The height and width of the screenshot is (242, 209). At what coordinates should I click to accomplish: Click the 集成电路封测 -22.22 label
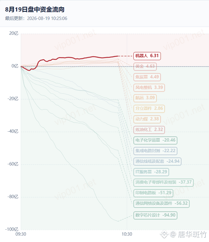(x=155, y=151)
